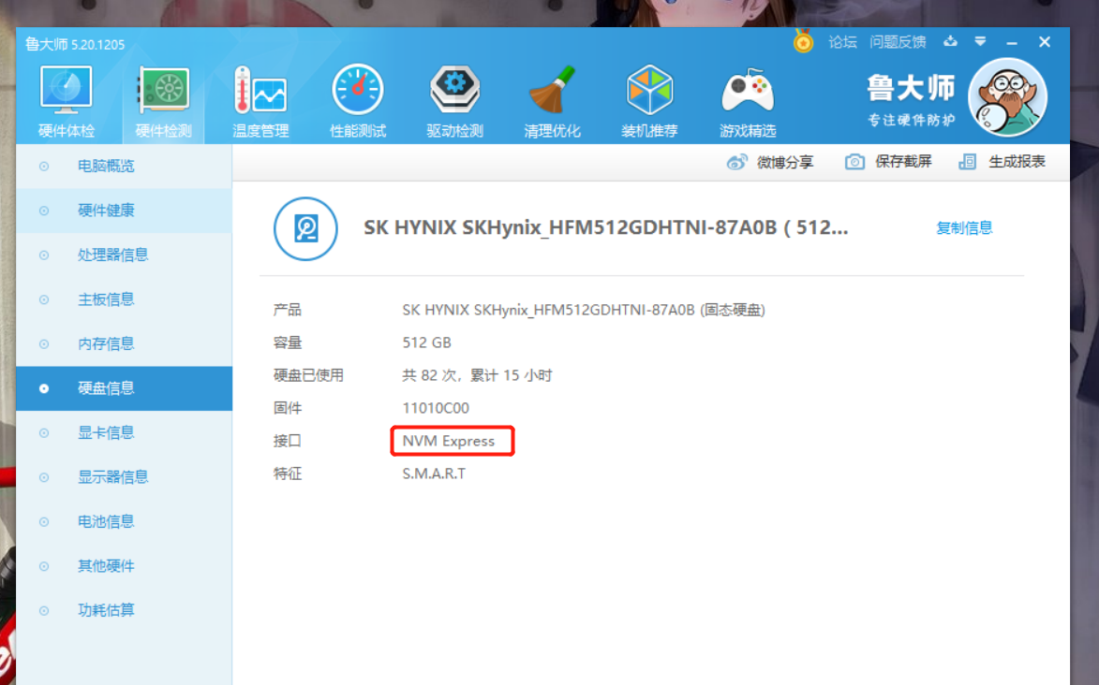Close the 鲁大师 window

point(1045,42)
